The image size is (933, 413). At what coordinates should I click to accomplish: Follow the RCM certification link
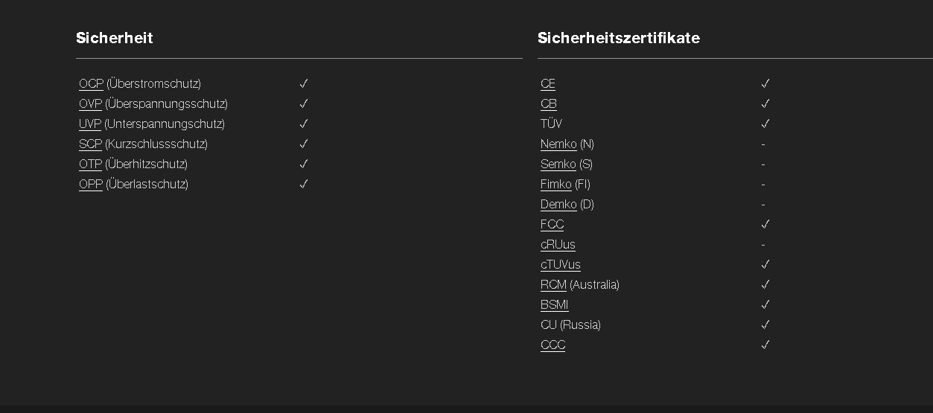[x=553, y=285]
